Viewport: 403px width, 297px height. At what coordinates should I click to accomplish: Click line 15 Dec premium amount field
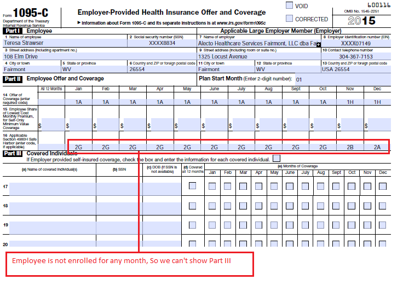pos(379,125)
